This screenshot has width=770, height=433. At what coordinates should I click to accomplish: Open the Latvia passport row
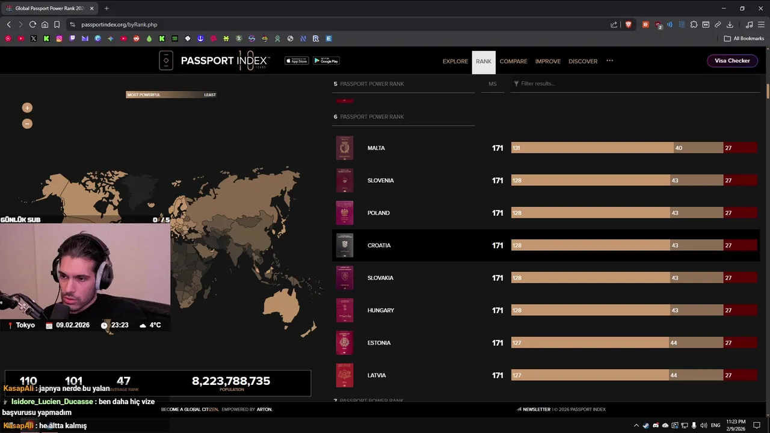pyautogui.click(x=546, y=375)
